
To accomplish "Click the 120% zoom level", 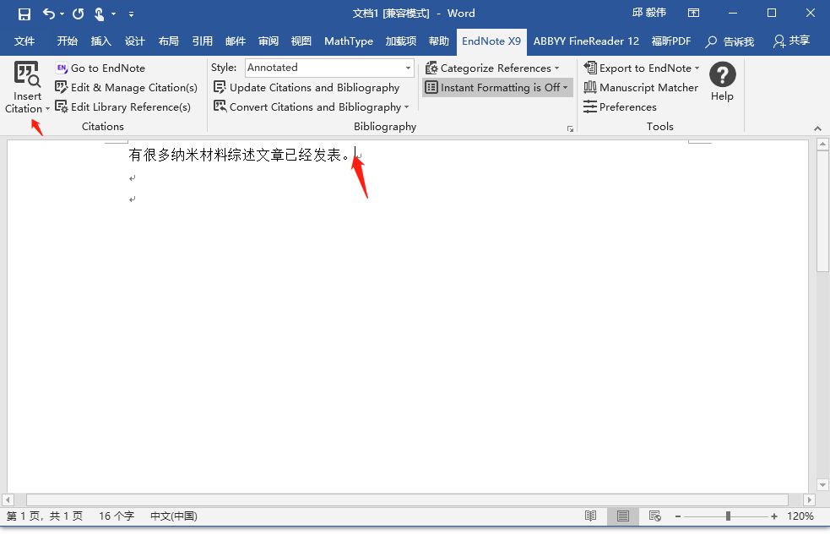I will (800, 516).
